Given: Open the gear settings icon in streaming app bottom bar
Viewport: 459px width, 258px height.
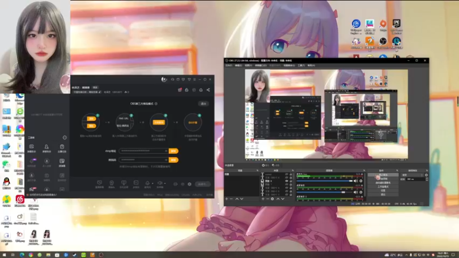Looking at the screenshot, I should (x=189, y=184).
